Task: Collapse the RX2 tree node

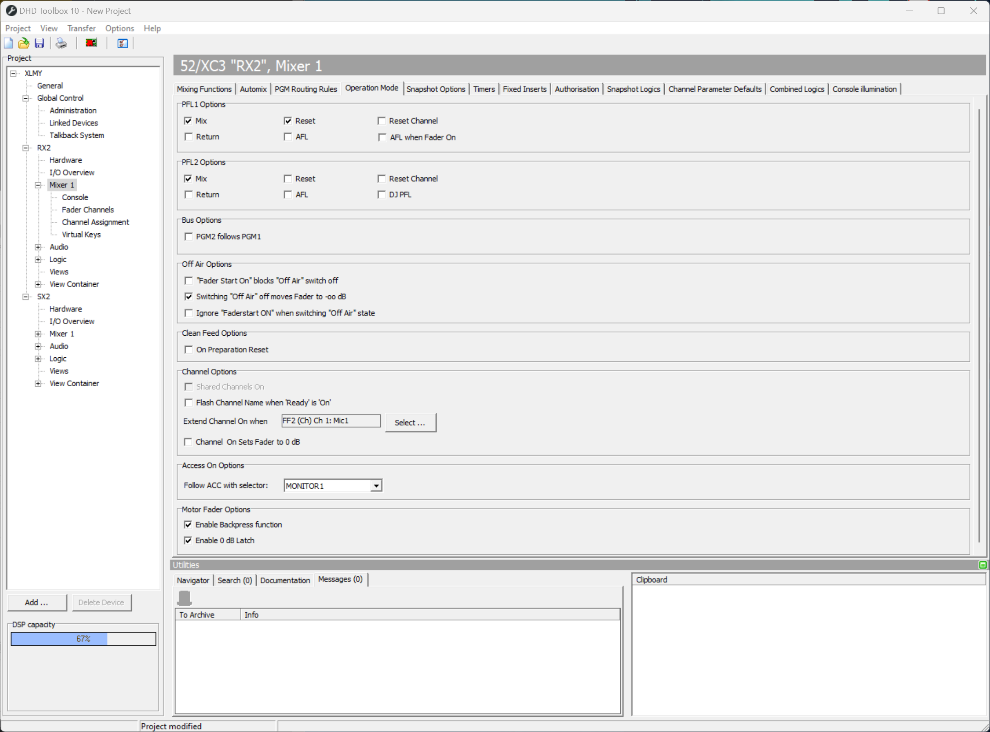Action: pos(25,147)
